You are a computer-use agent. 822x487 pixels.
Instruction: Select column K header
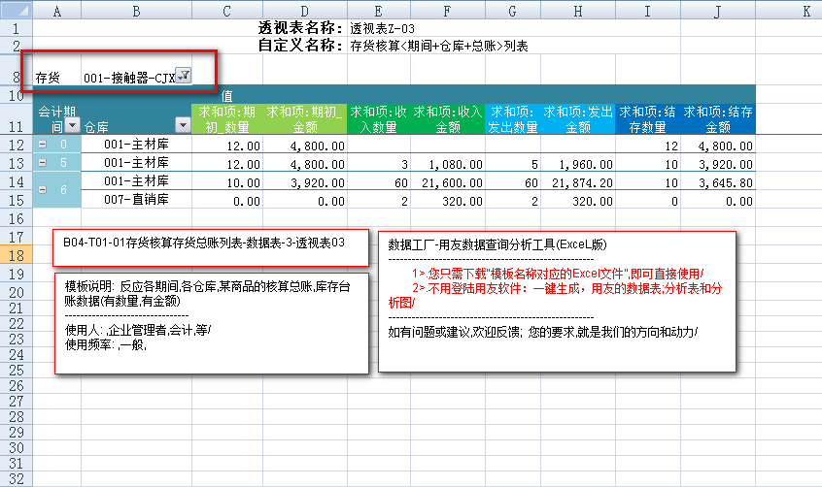[x=805, y=10]
